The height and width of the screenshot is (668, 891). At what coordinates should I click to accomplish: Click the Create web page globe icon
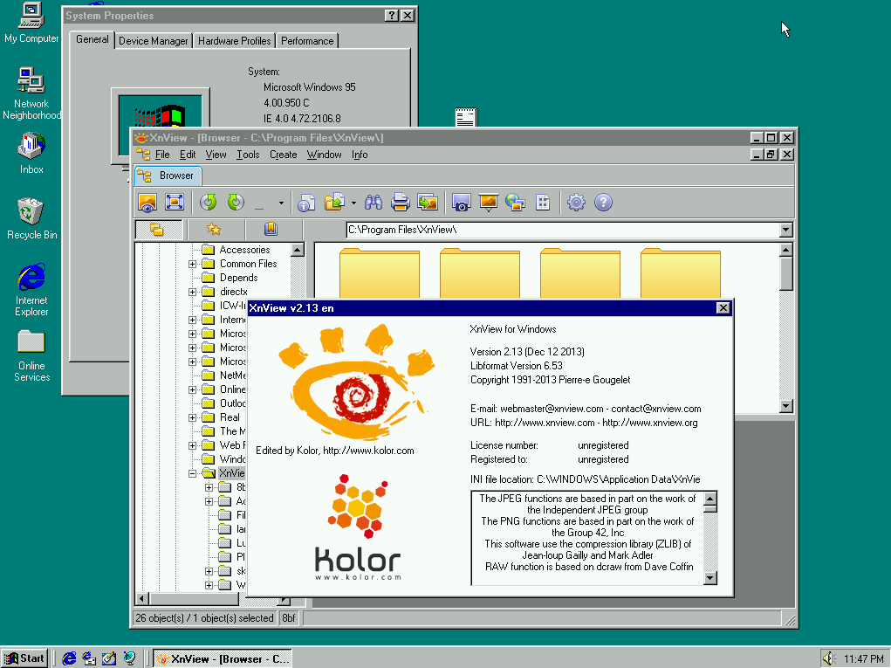(x=516, y=203)
